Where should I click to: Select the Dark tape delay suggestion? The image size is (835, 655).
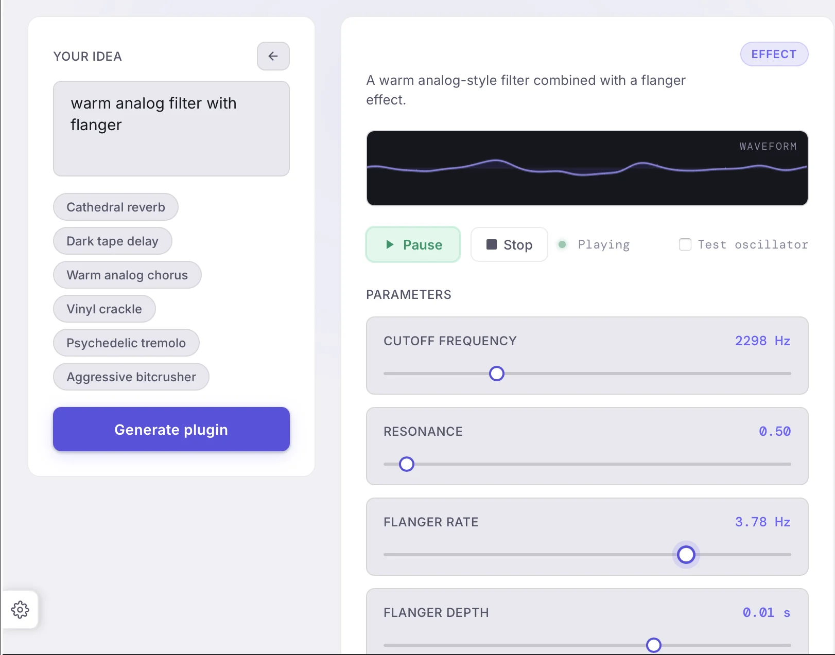click(x=112, y=241)
